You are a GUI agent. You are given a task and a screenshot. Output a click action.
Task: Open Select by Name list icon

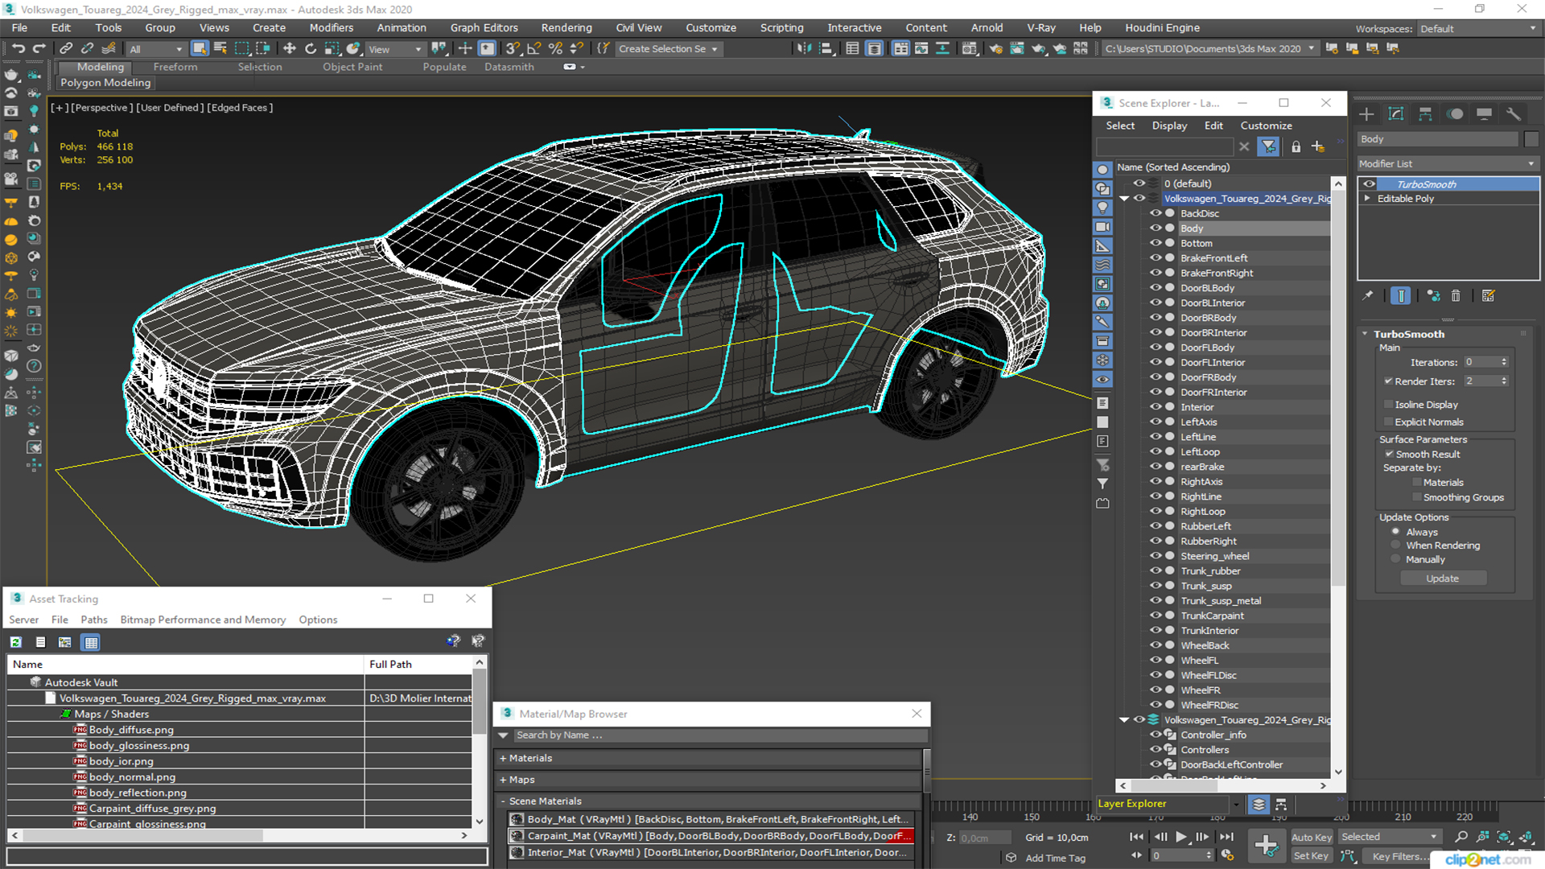[x=220, y=48]
